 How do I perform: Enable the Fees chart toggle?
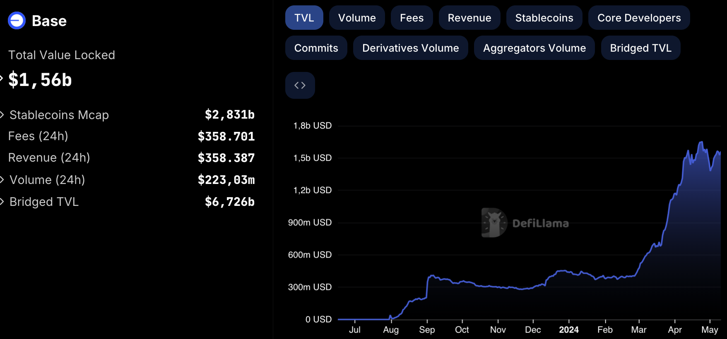[412, 18]
